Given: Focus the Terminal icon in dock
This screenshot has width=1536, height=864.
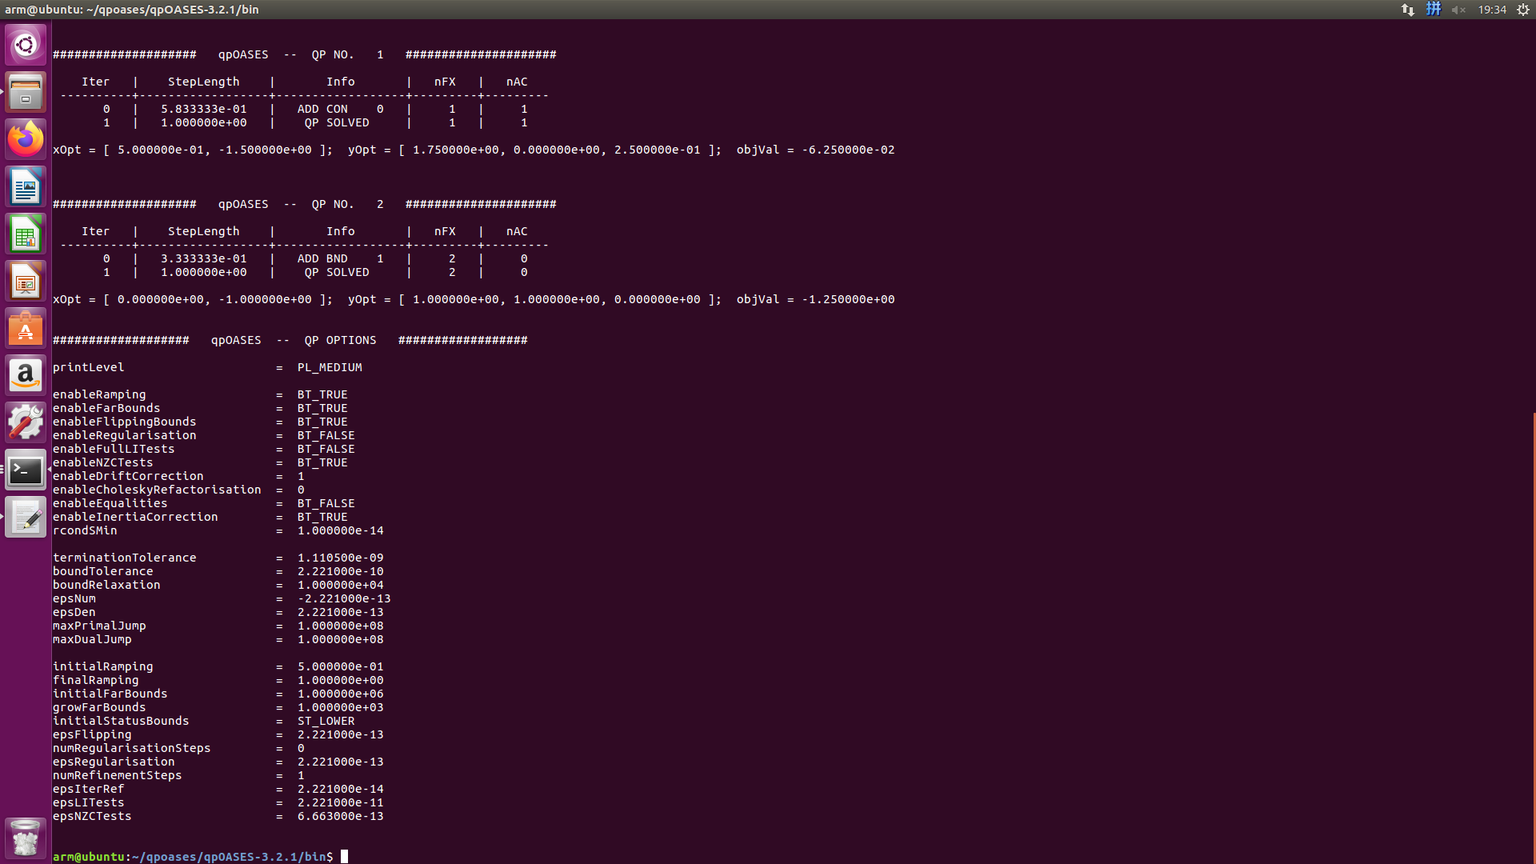Looking at the screenshot, I should [26, 470].
